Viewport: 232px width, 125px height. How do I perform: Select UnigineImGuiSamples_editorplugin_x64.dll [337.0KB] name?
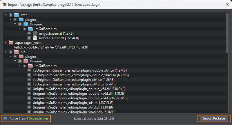tap(73, 102)
